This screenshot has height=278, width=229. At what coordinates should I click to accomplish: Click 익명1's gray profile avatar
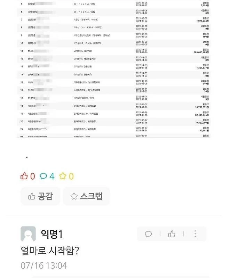28,234
